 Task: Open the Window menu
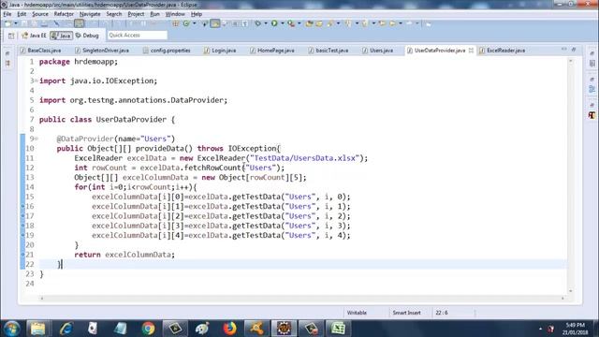(x=175, y=14)
